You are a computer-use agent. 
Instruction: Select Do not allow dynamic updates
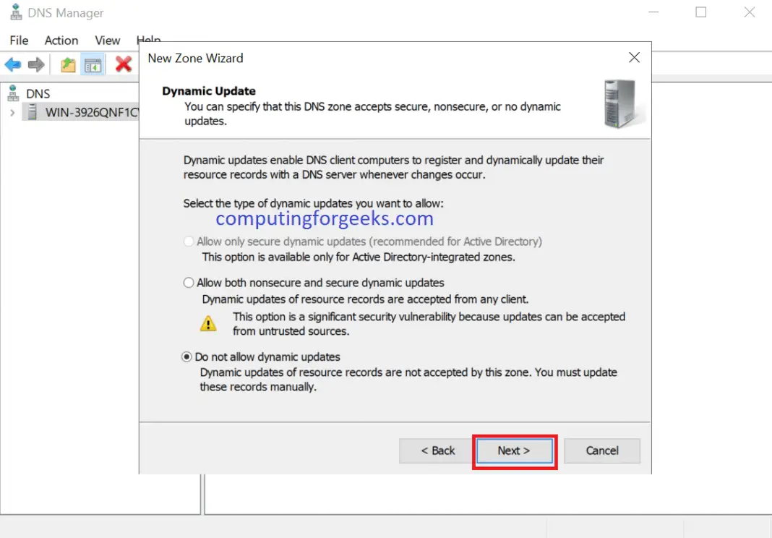(x=188, y=356)
